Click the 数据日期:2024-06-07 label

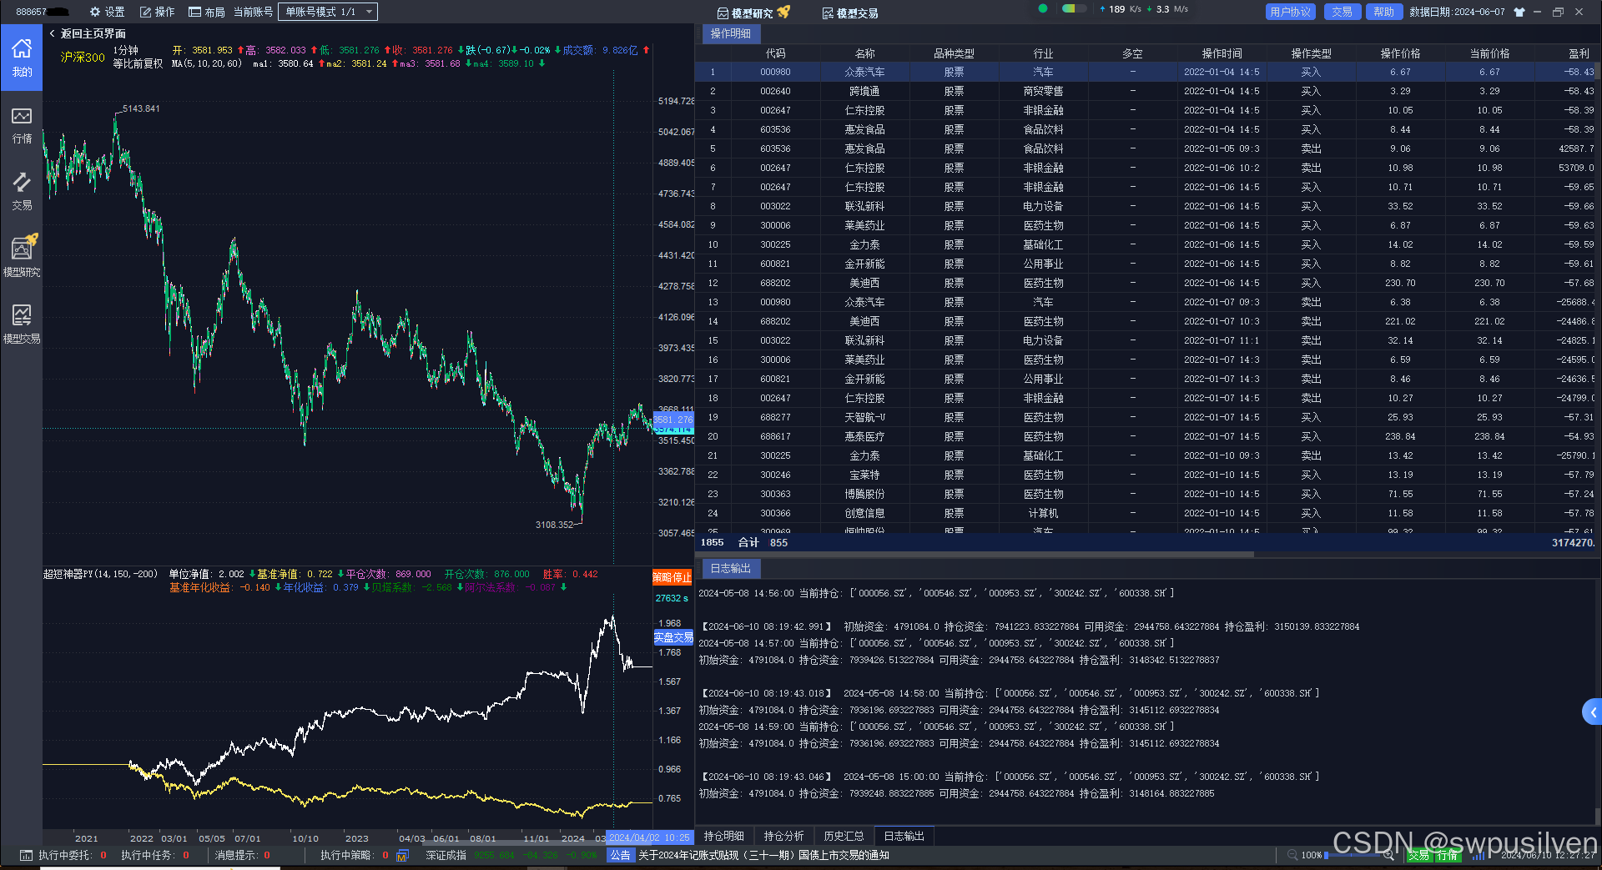pyautogui.click(x=1457, y=12)
